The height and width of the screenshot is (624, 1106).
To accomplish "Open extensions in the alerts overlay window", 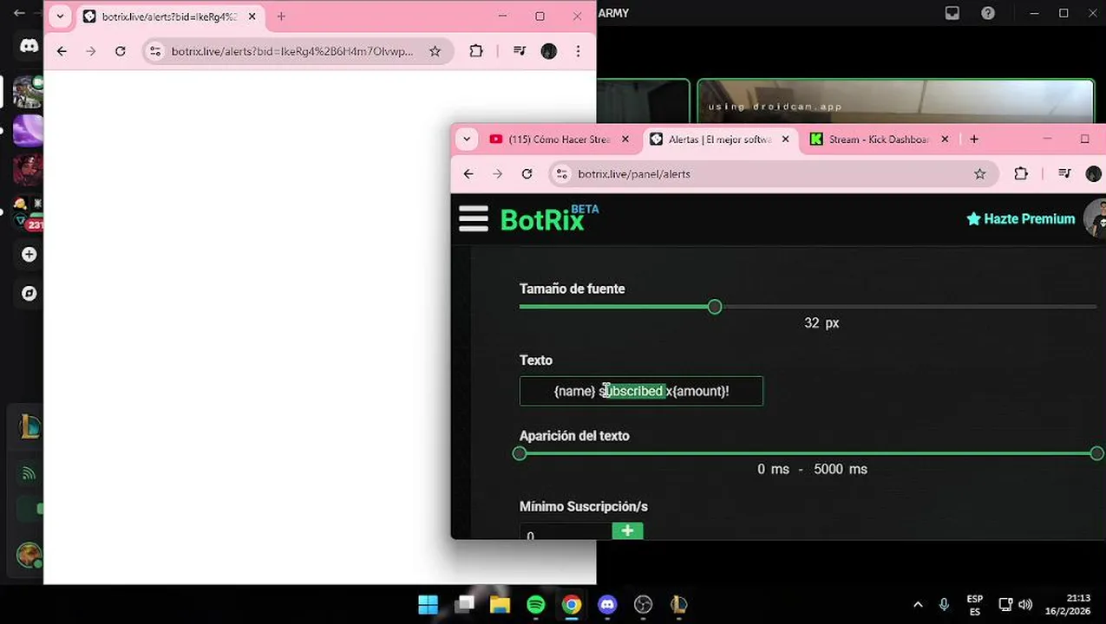I will (x=476, y=51).
